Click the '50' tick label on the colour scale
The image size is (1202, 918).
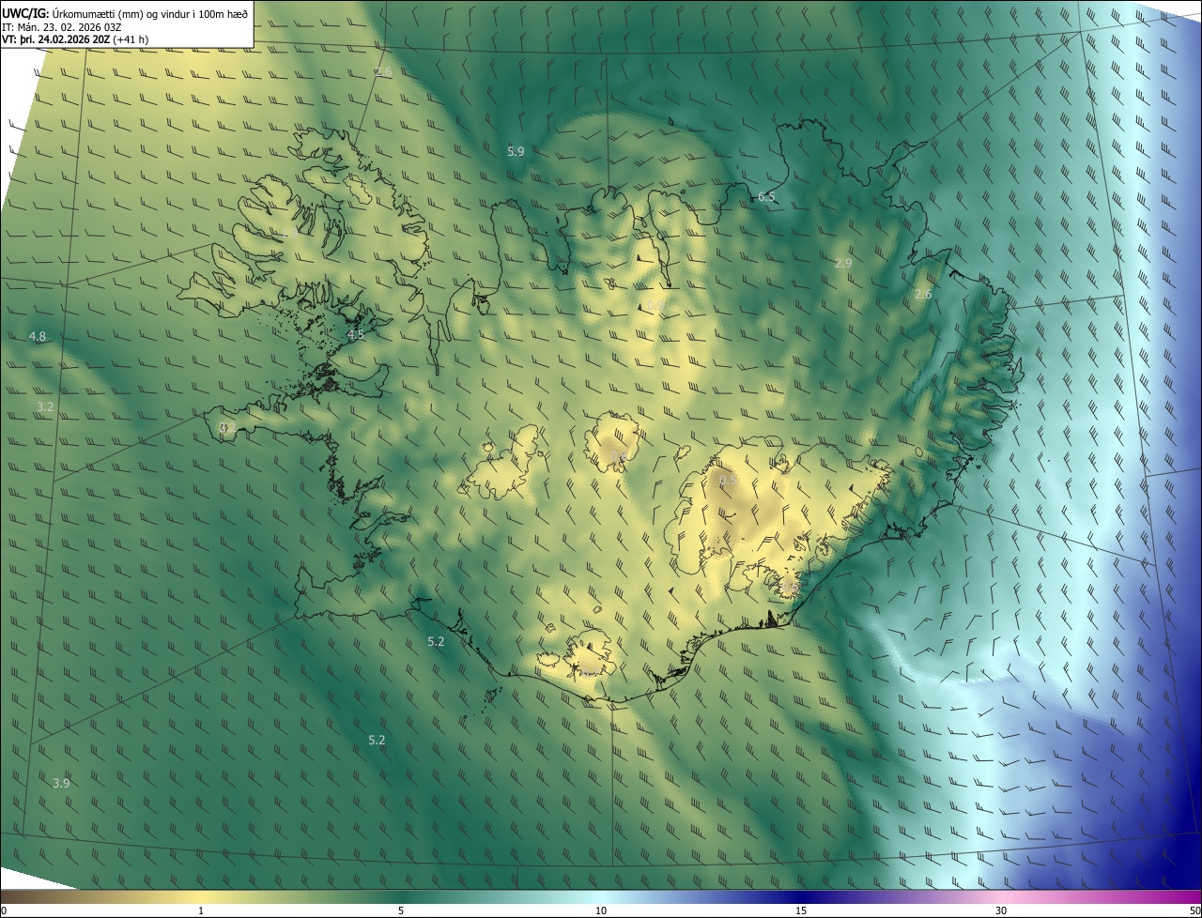(x=1194, y=911)
